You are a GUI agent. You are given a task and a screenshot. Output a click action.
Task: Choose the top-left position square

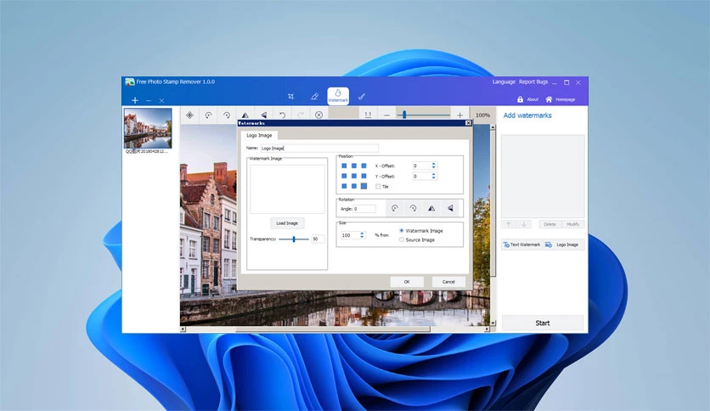344,166
